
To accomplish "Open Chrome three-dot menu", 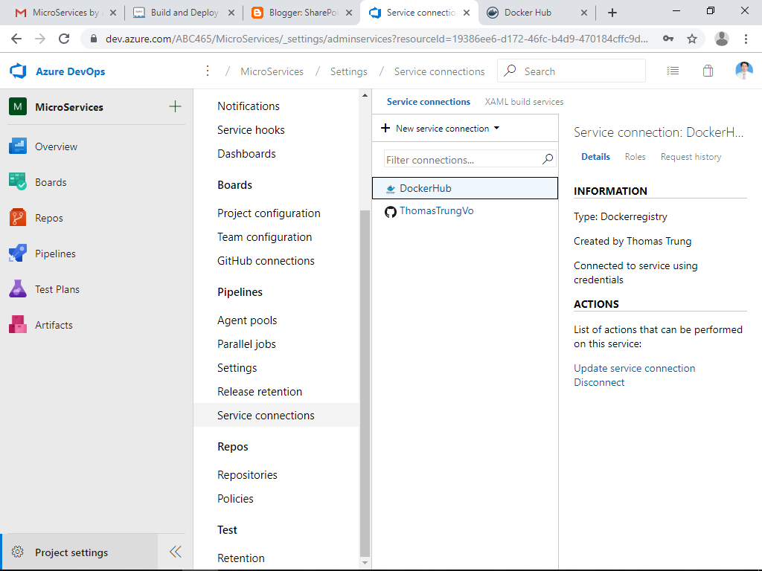I will point(746,39).
